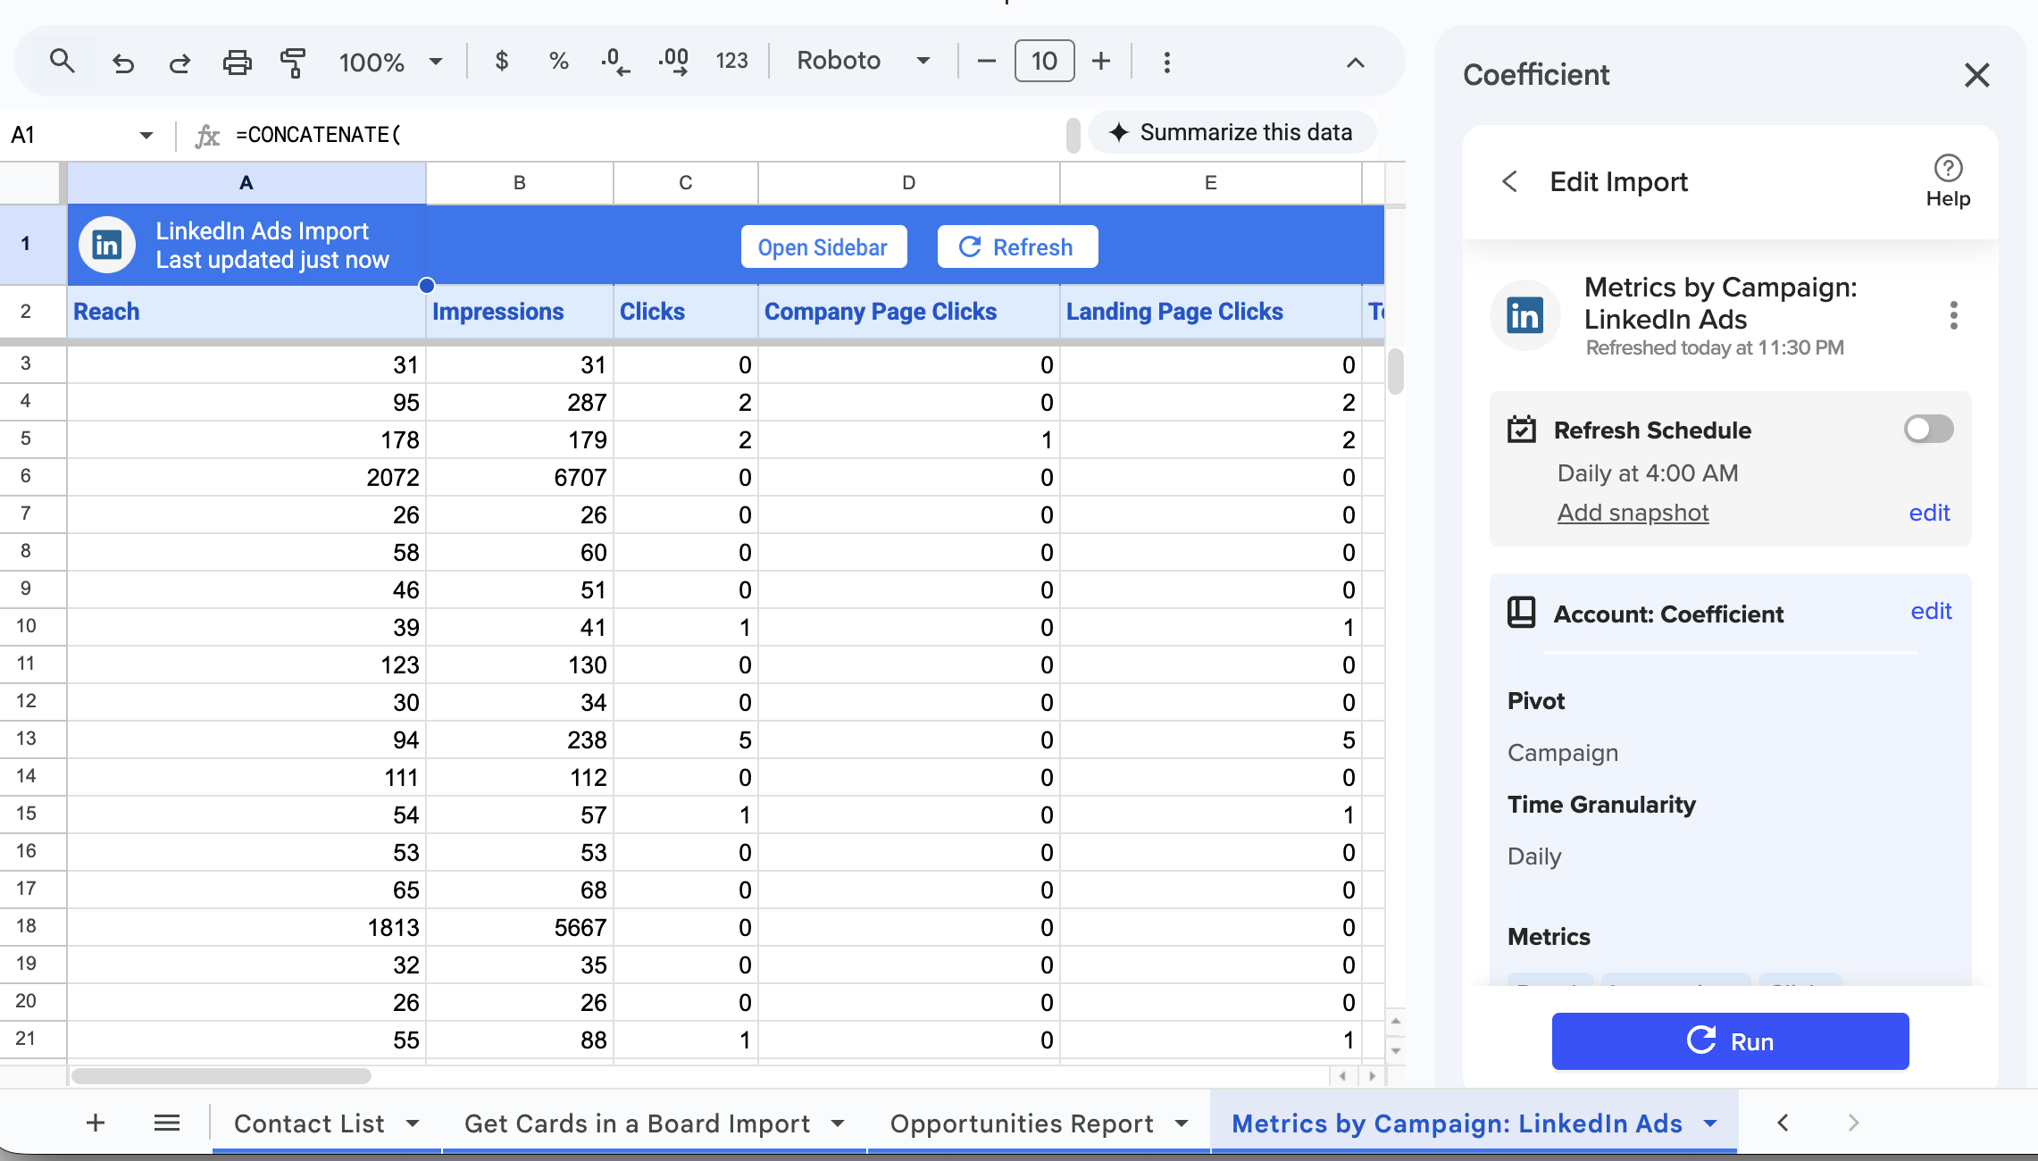This screenshot has width=2038, height=1161.
Task: Click the blue Run button
Action: coord(1729,1040)
